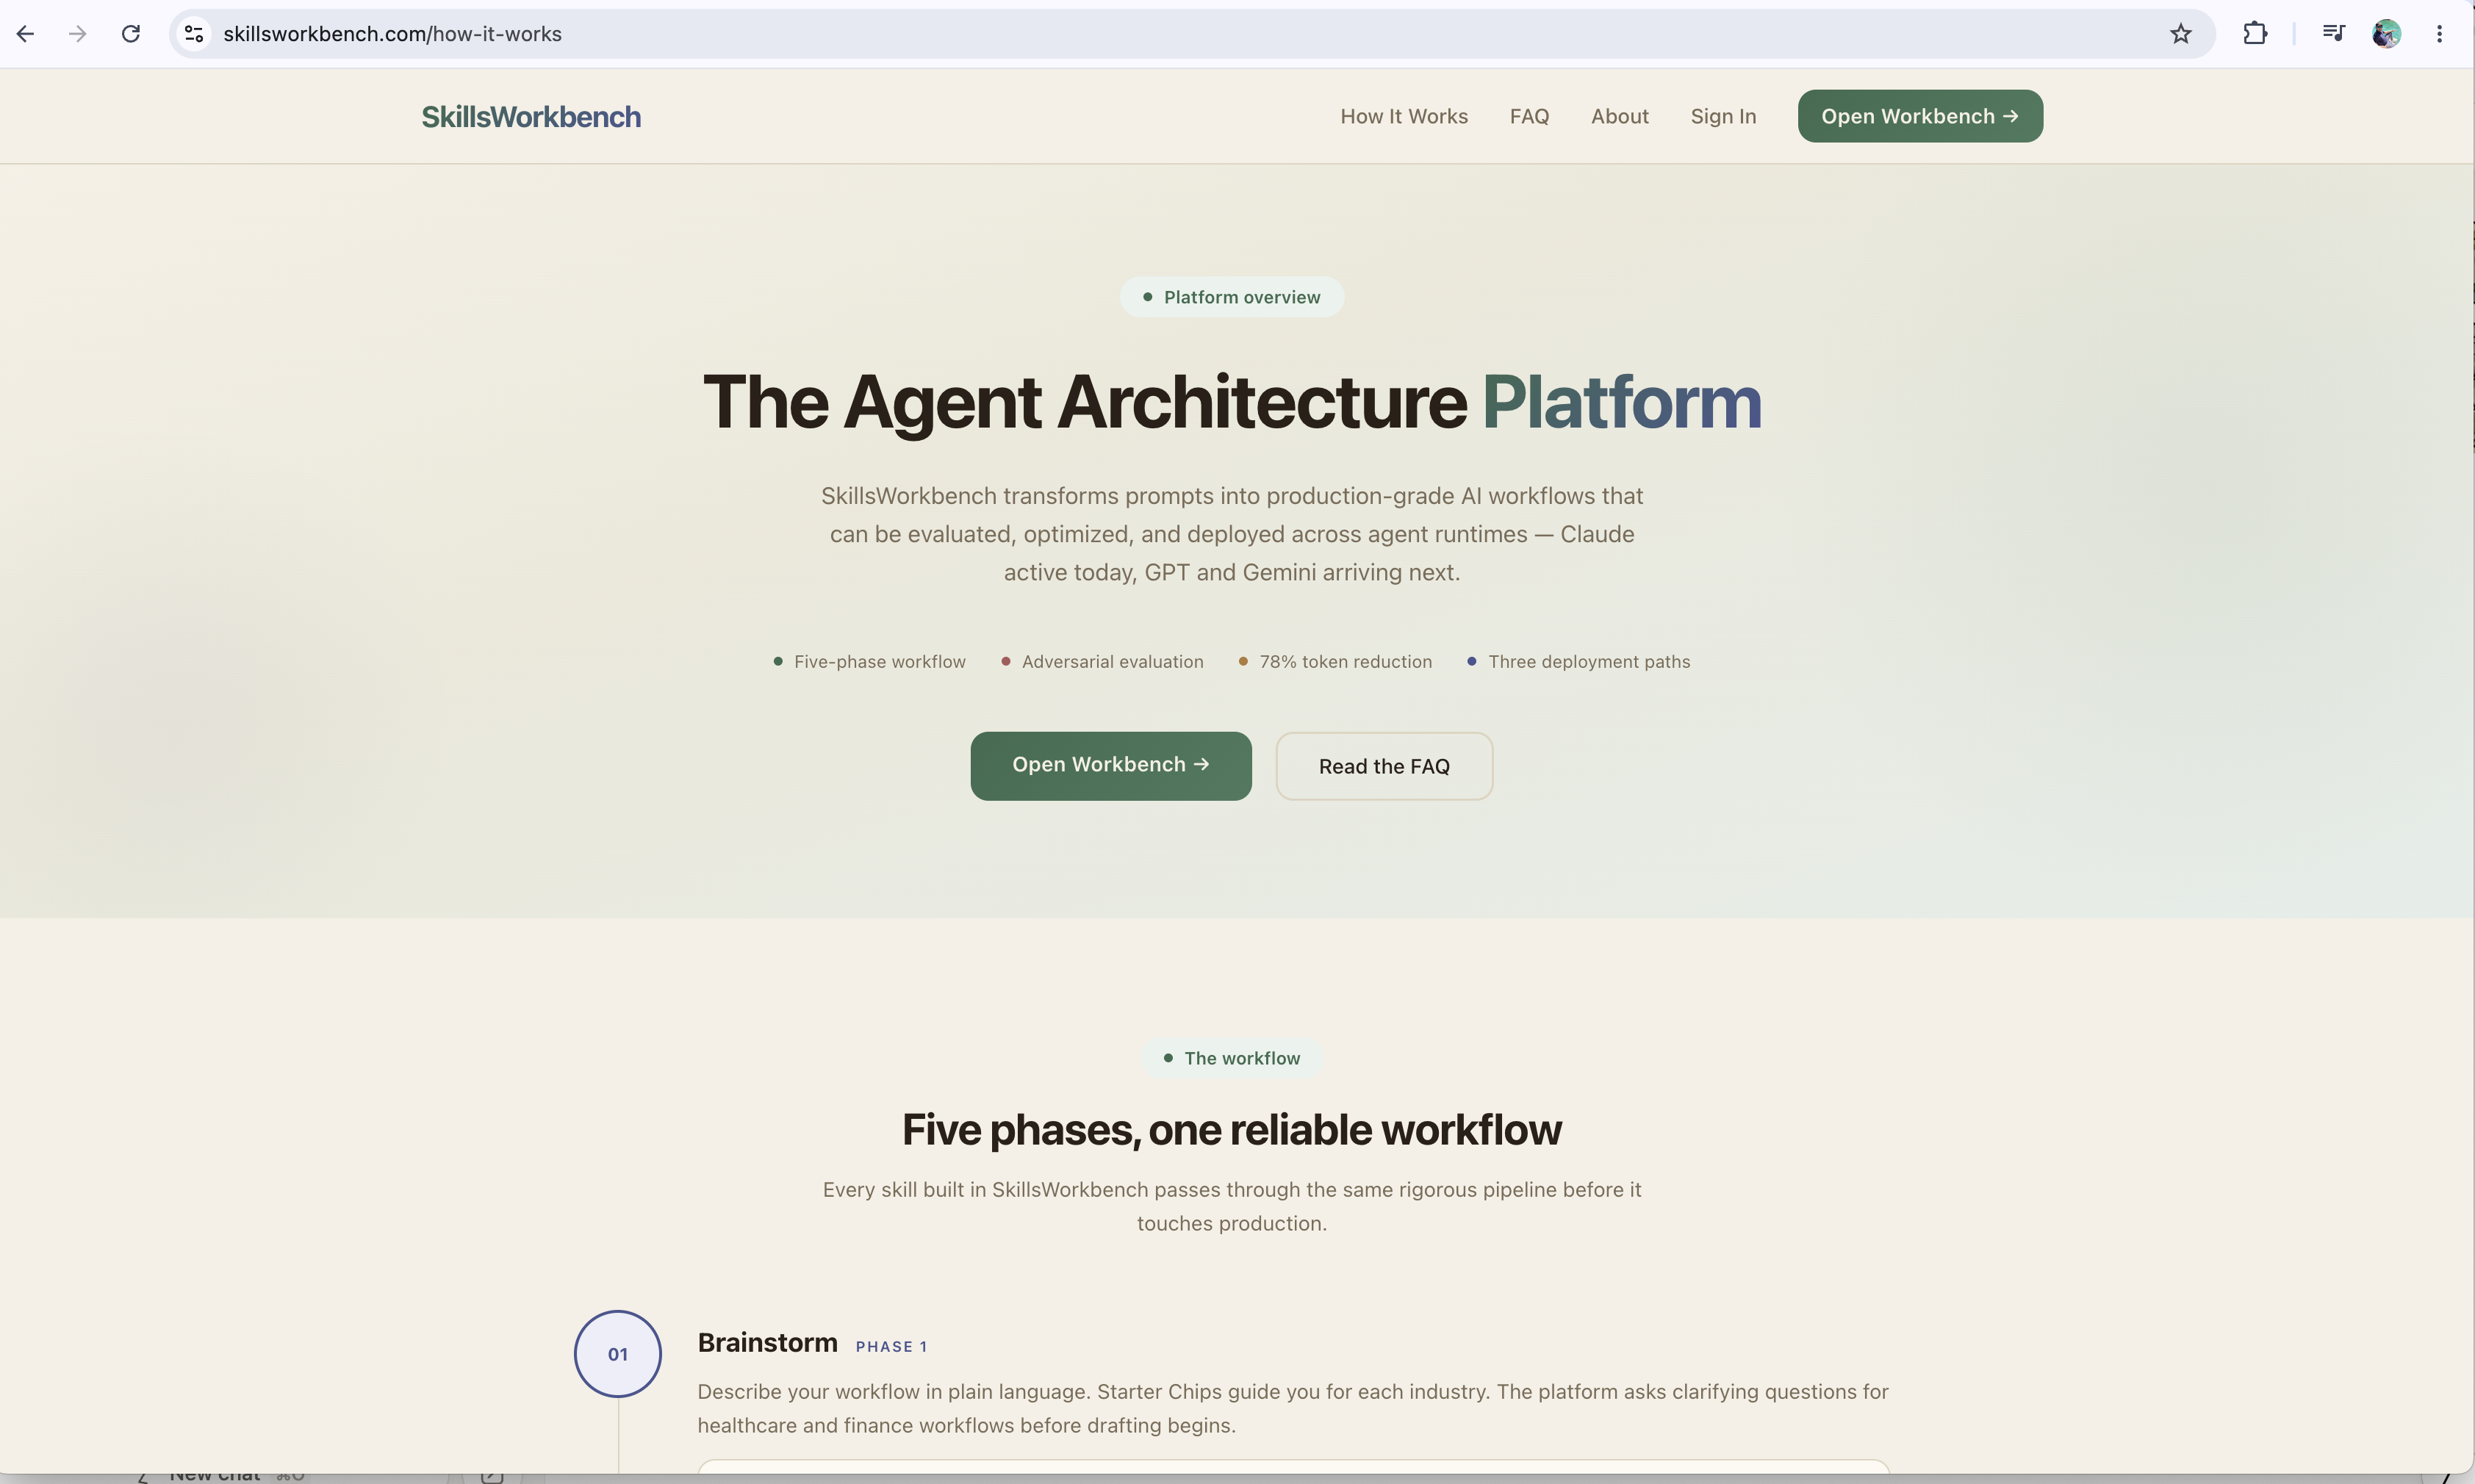The height and width of the screenshot is (1484, 2475).
Task: Click Open Workbench button in header
Action: point(1920,116)
